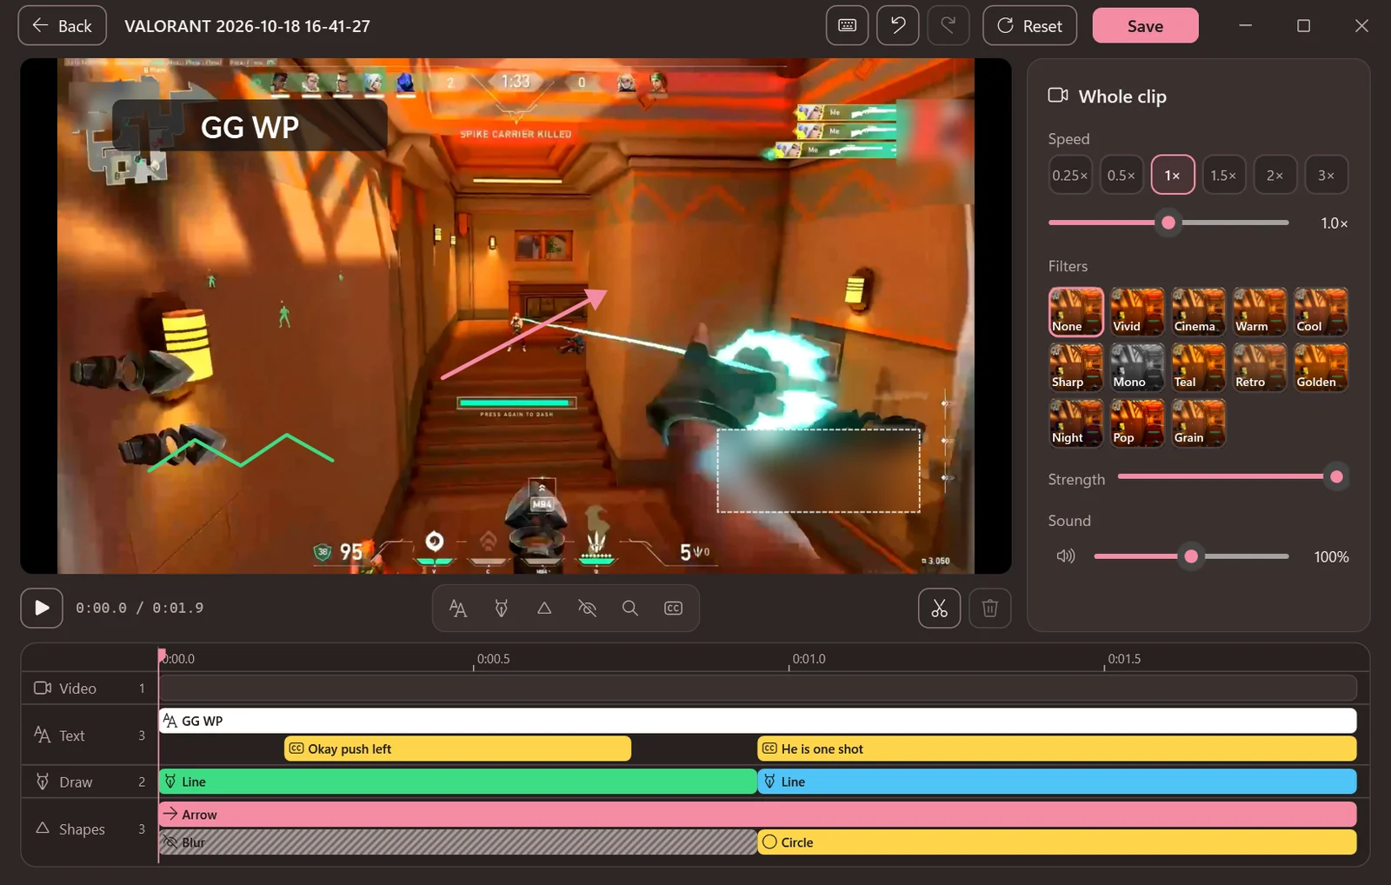Choose the draw pen tool icon
Viewport: 1391px width, 885px height.
click(502, 609)
